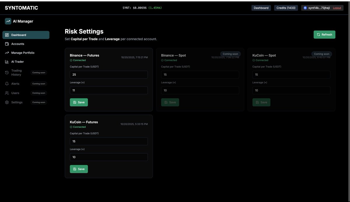This screenshot has width=350, height=202.
Task: Click KuCoin Spot Capital per Trade field
Action: click(291, 75)
